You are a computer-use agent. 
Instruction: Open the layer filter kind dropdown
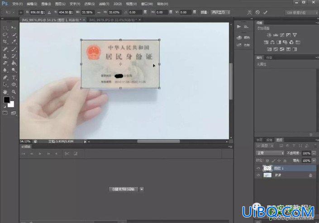coord(265,146)
